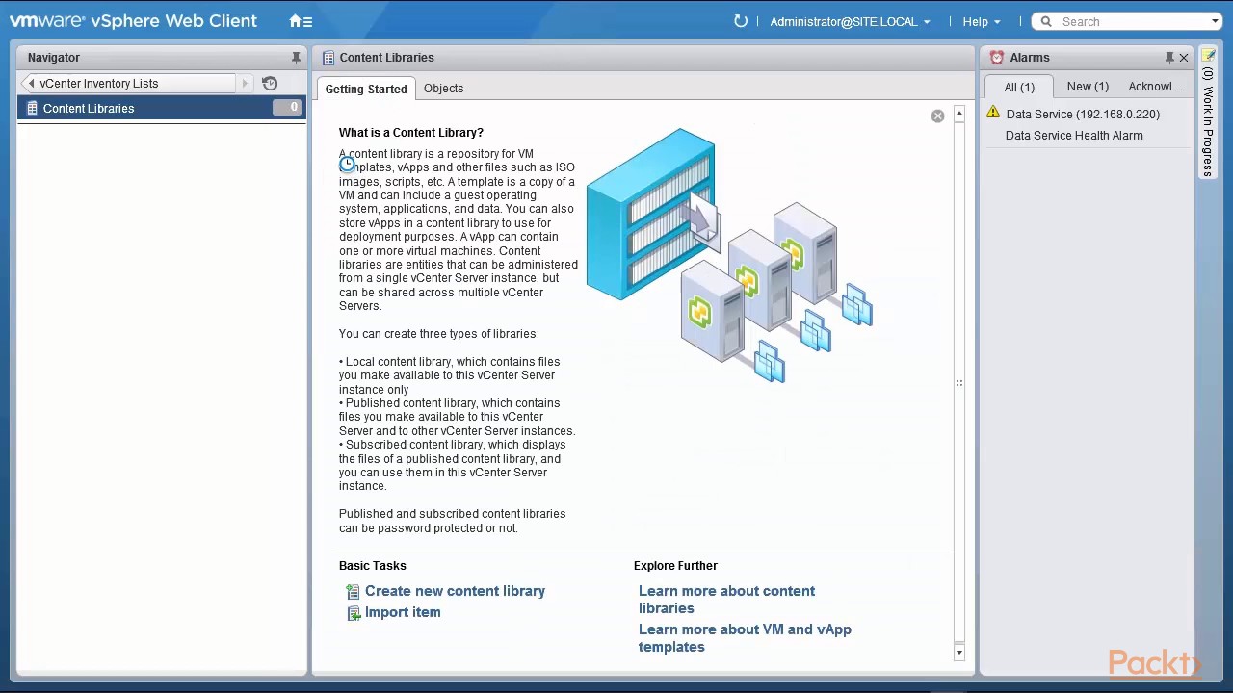Select the All (1) alarms tab
Image resolution: width=1233 pixels, height=693 pixels.
pos(1019,87)
